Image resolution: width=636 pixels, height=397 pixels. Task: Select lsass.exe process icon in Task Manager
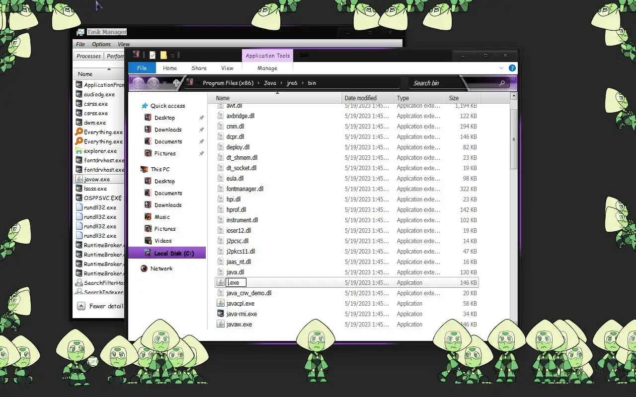(x=79, y=189)
